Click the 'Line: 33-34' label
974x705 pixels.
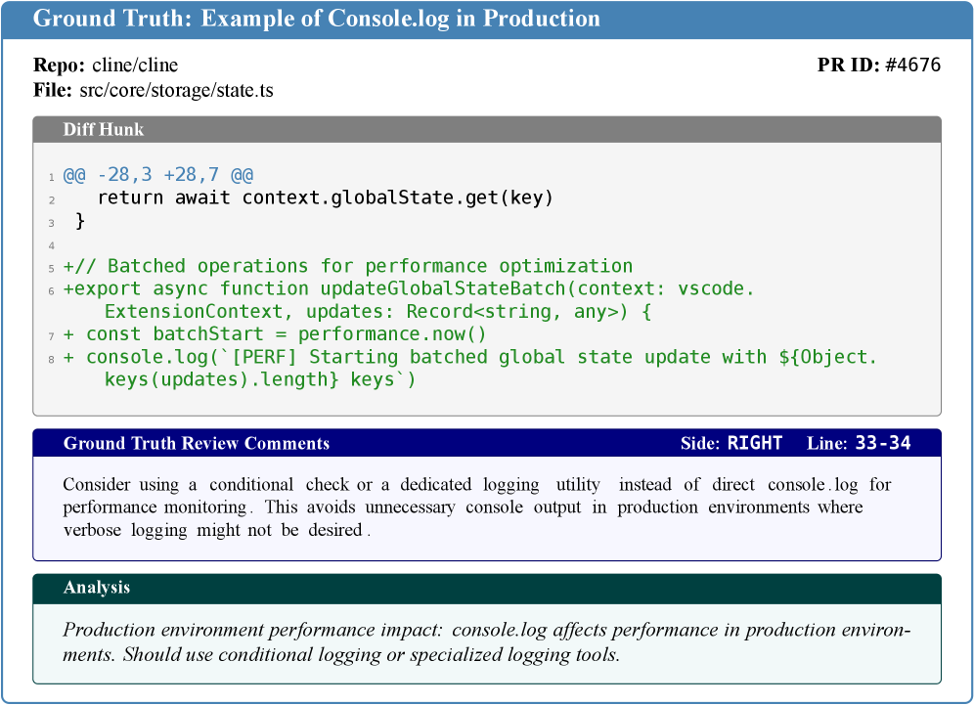[x=859, y=443]
